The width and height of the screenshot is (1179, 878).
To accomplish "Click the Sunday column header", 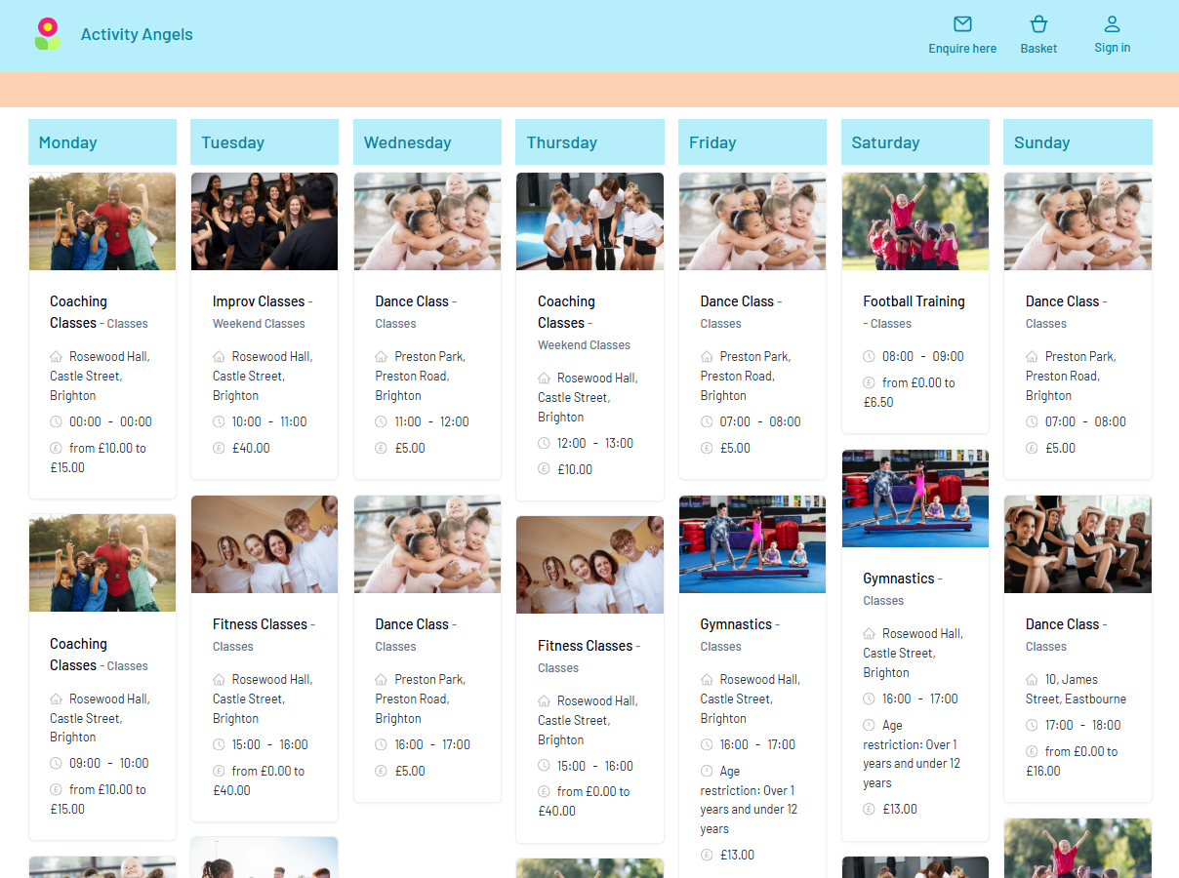I will tap(1077, 142).
